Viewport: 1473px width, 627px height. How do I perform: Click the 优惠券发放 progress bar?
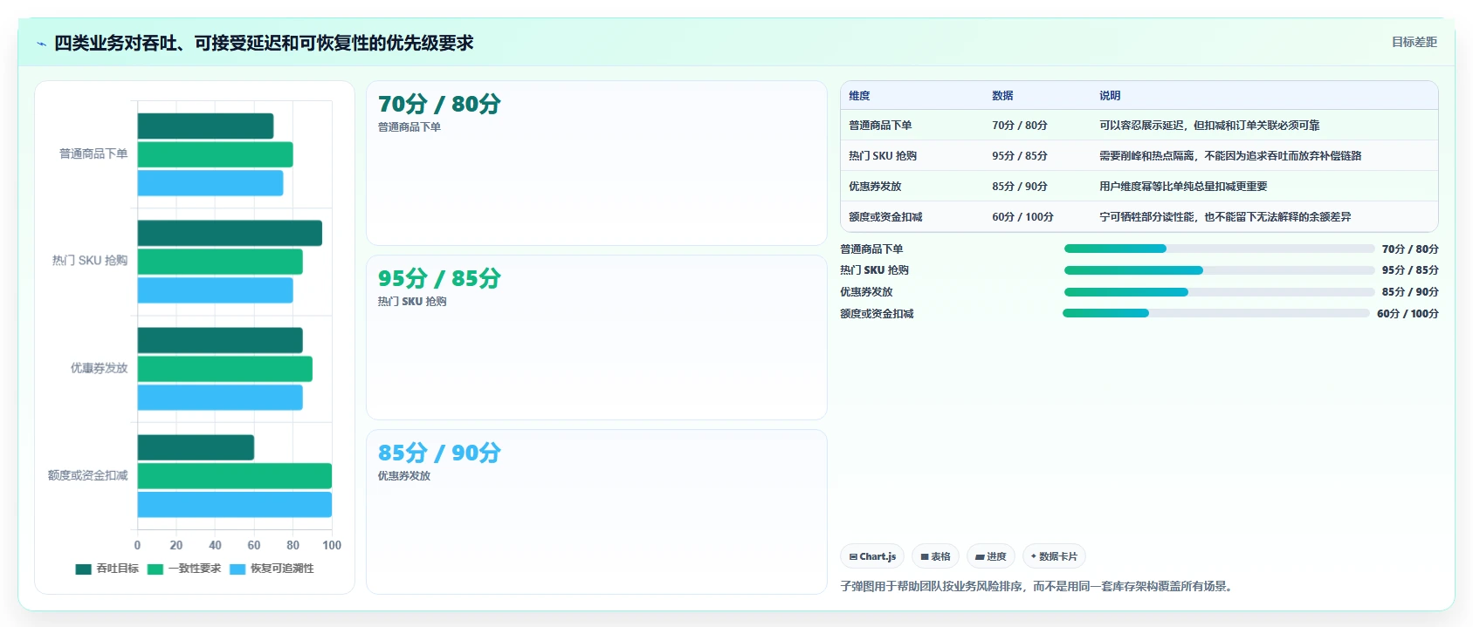click(1219, 292)
